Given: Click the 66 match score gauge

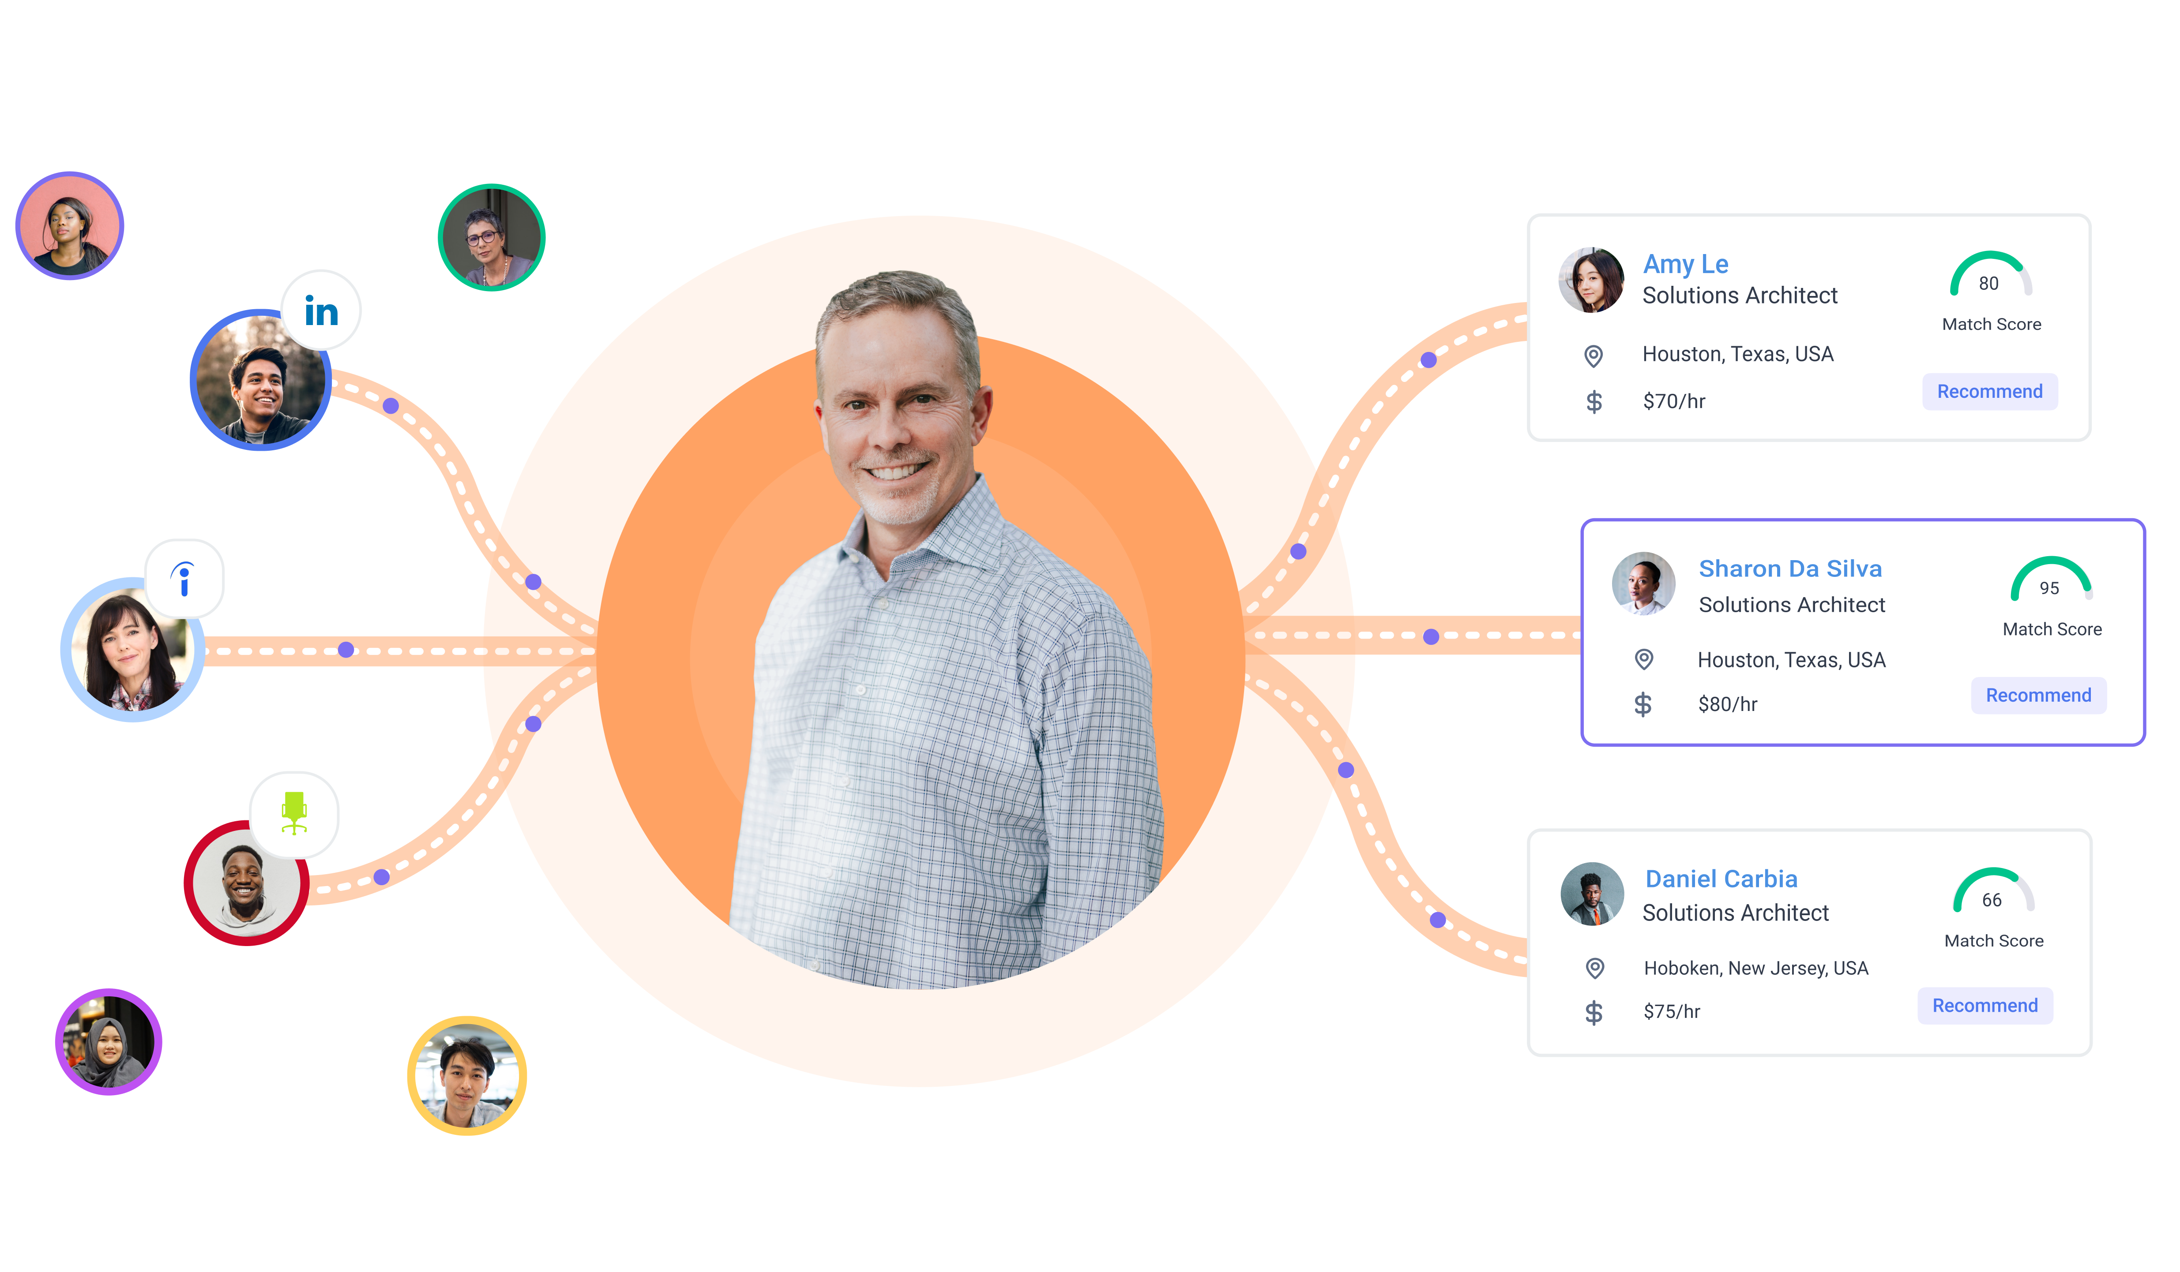Looking at the screenshot, I should (x=1993, y=891).
